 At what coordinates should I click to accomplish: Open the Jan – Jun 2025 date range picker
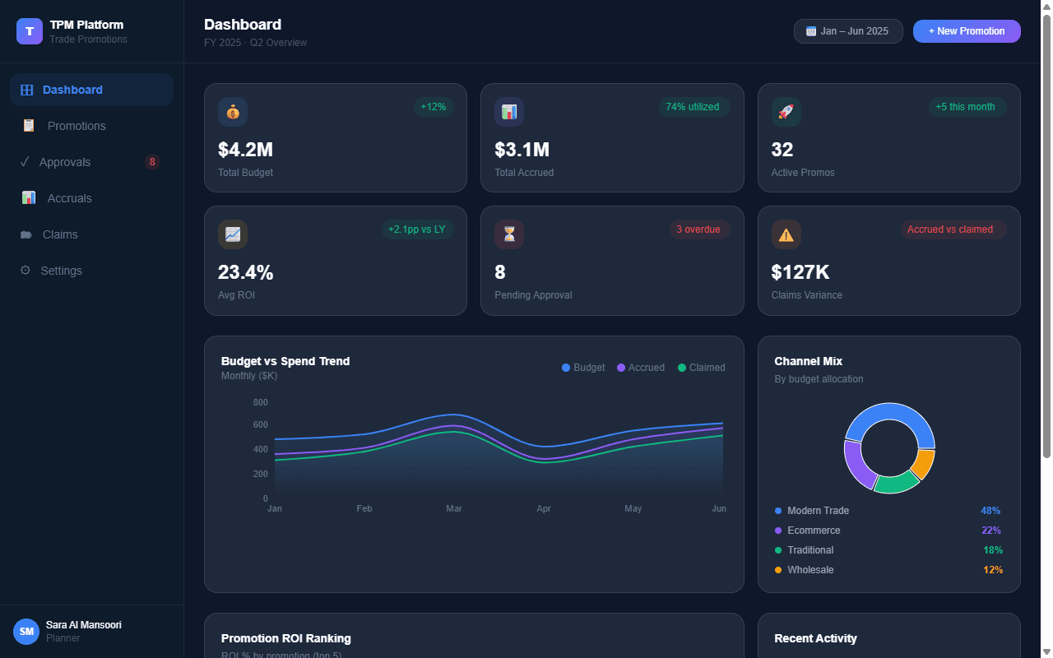tap(848, 31)
